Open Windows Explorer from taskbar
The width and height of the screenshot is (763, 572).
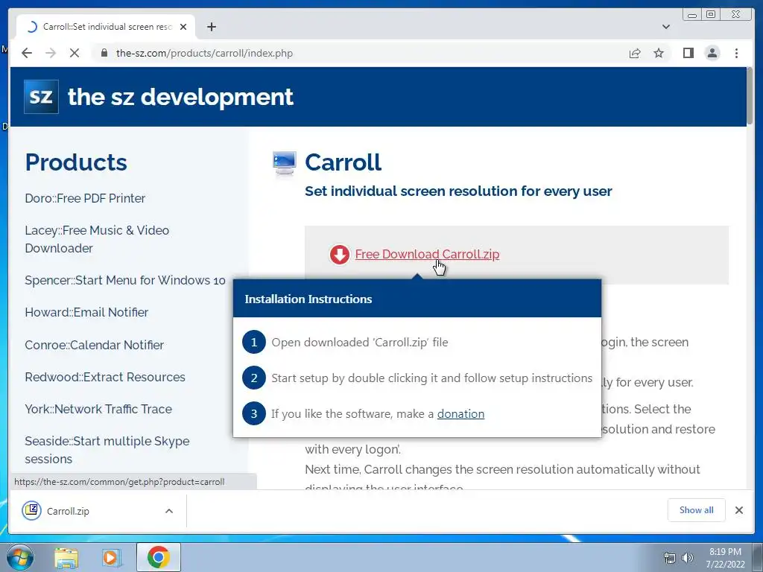click(x=66, y=557)
